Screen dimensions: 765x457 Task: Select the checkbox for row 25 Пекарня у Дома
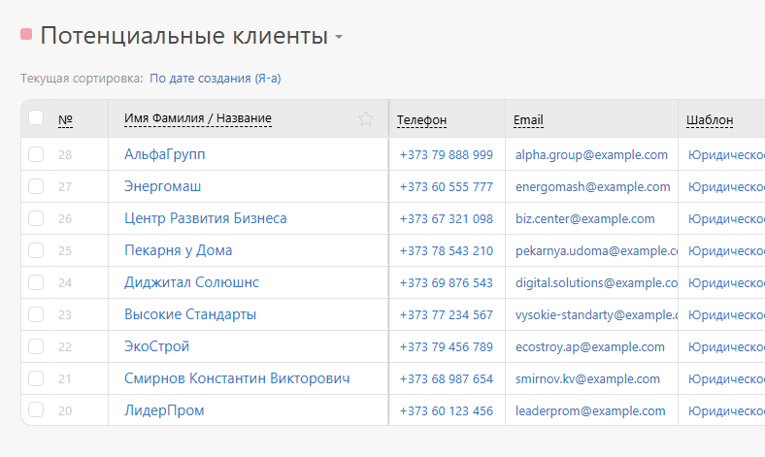36,250
